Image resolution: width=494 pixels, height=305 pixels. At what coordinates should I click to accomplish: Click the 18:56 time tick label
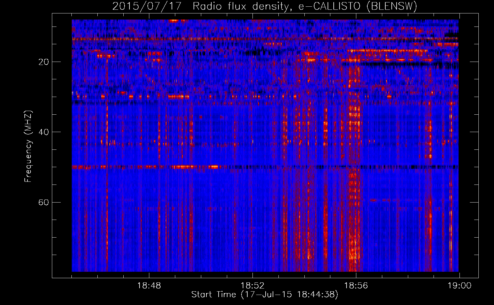coord(356,286)
